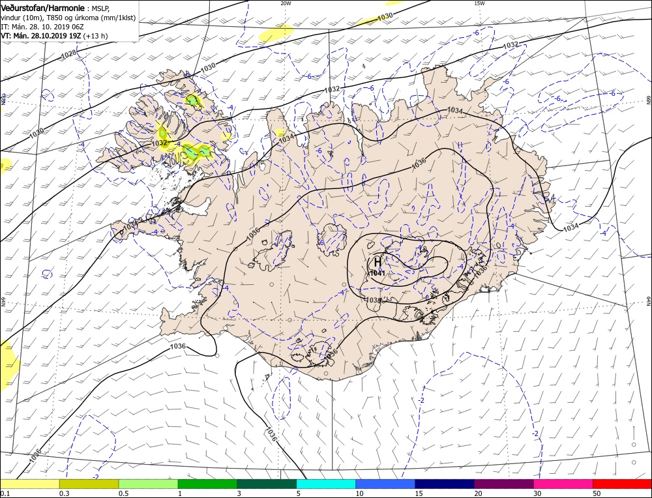Click the VT: Mán. 28.10.2019 19Z line
652x498 pixels.
click(41, 36)
